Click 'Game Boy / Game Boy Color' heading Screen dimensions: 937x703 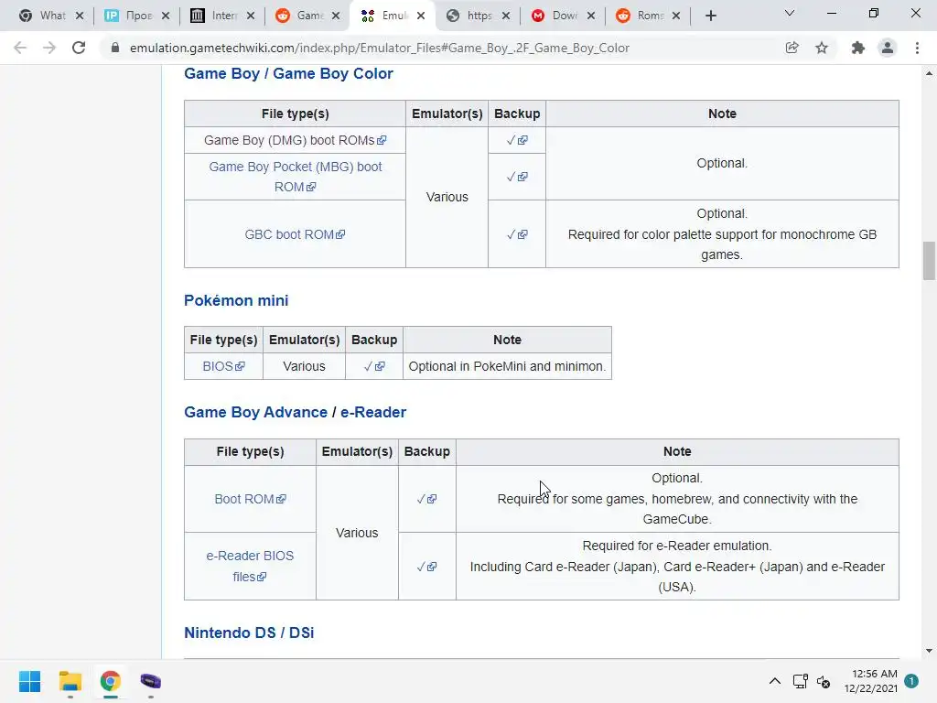[288, 73]
